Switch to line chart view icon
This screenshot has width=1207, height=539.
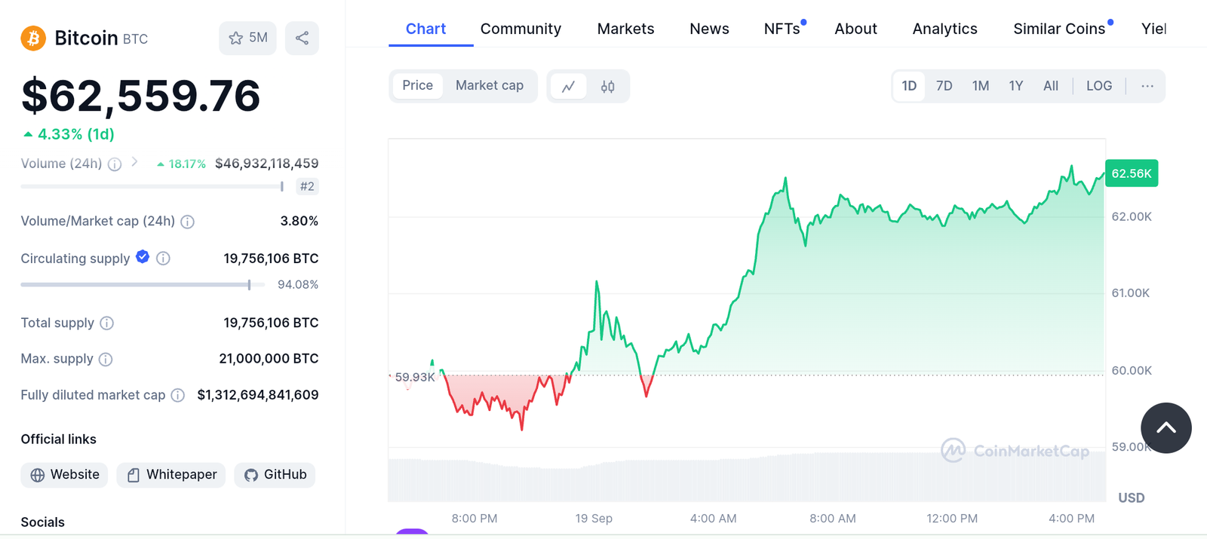click(569, 86)
